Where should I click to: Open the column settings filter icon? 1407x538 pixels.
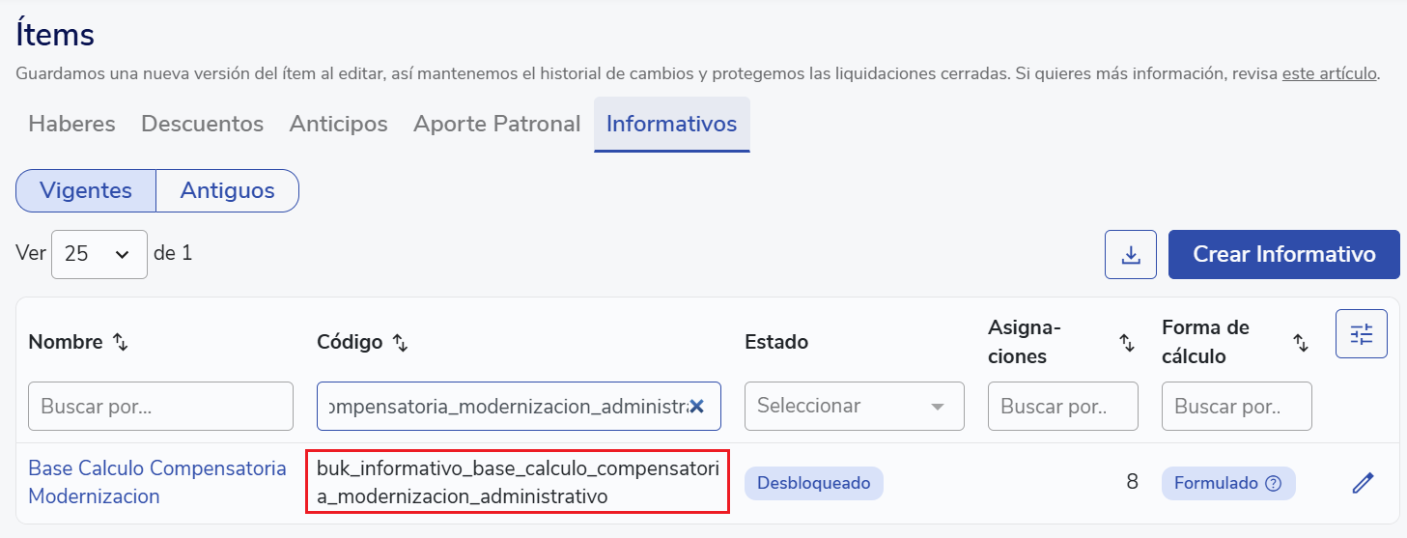pyautogui.click(x=1361, y=334)
